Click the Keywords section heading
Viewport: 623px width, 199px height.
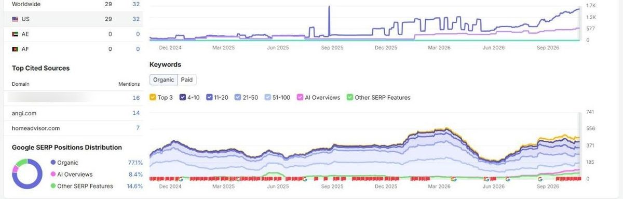(165, 65)
